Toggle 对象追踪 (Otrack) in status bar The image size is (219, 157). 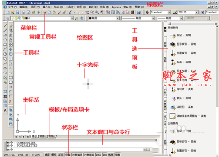(x=89, y=155)
